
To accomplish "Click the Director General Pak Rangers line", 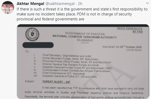I will pyautogui.click(x=71, y=65).
